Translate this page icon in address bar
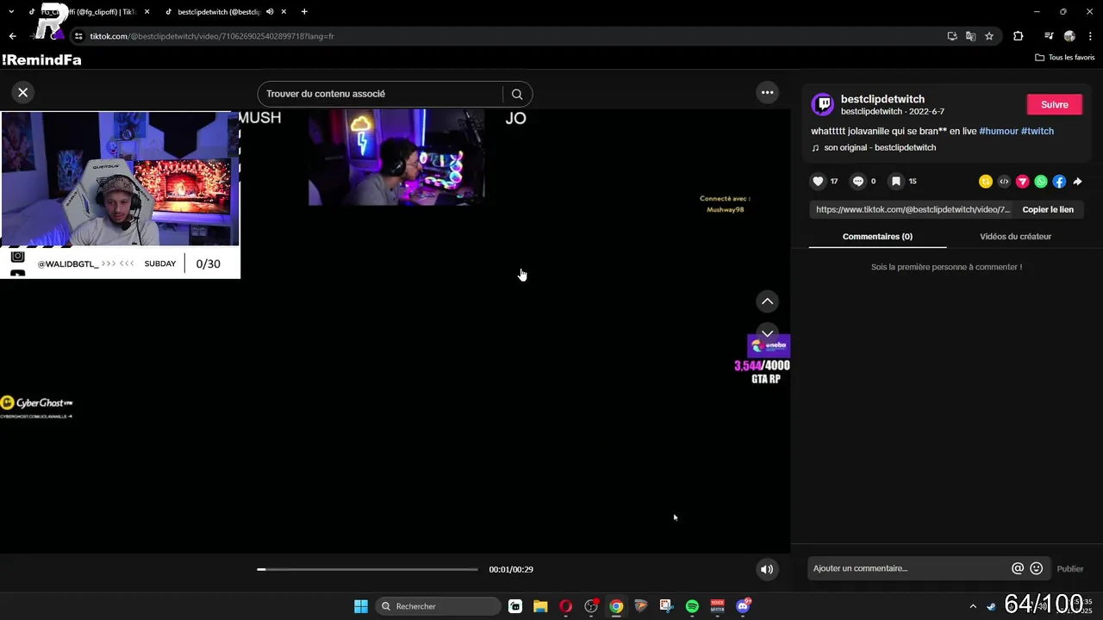1103x620 pixels. (970, 36)
